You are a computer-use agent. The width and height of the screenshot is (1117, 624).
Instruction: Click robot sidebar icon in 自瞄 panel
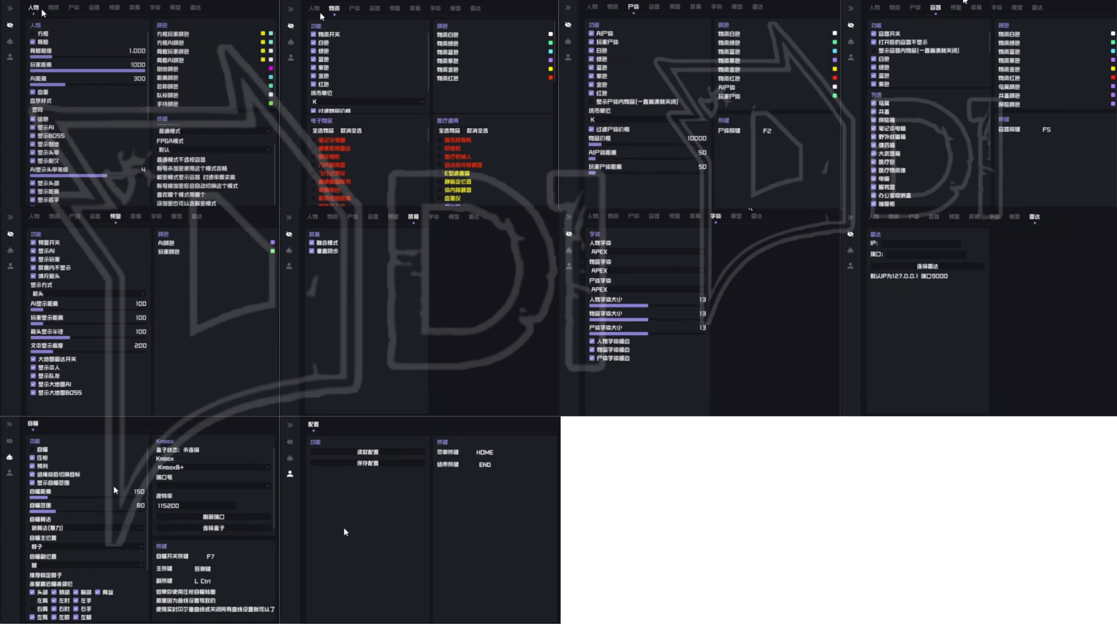(x=10, y=457)
